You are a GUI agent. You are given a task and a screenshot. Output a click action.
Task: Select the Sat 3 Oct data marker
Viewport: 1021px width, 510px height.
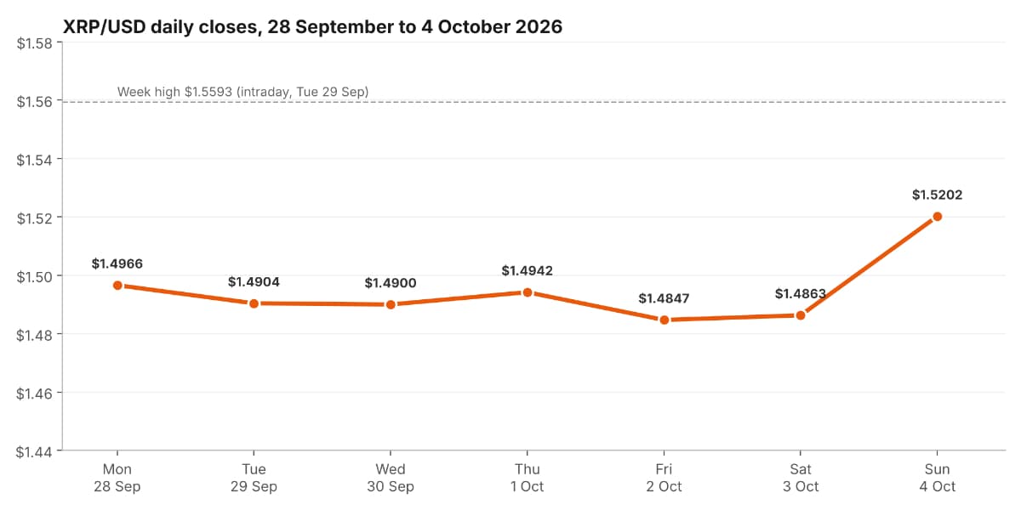pyautogui.click(x=801, y=315)
